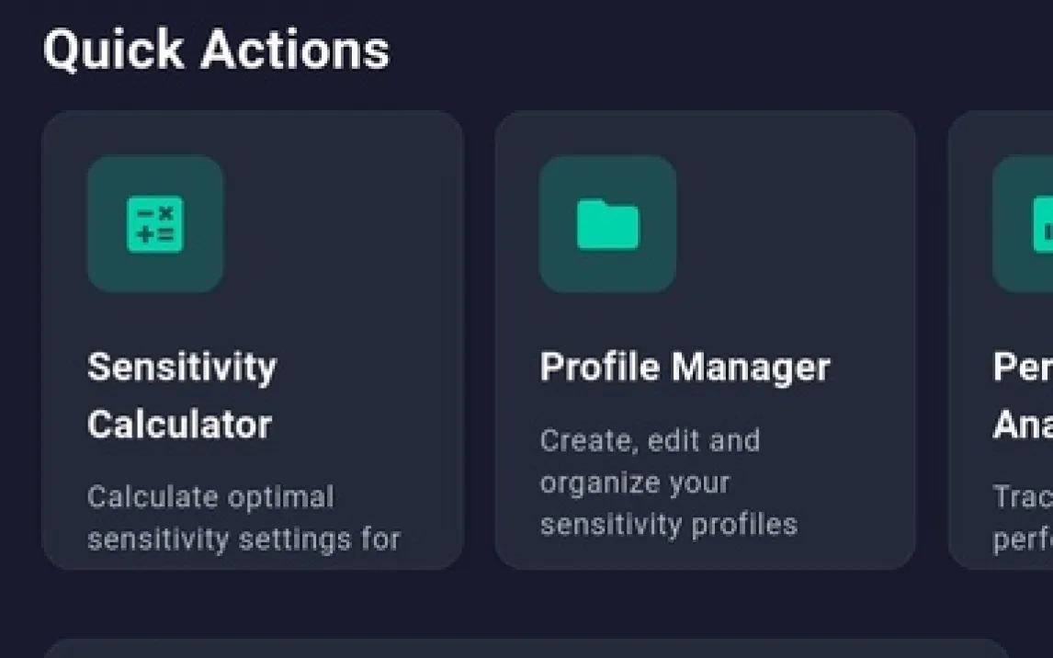Click the panel edge below the quick action cards
Screen dimensions: 1053x658
click(x=526, y=649)
